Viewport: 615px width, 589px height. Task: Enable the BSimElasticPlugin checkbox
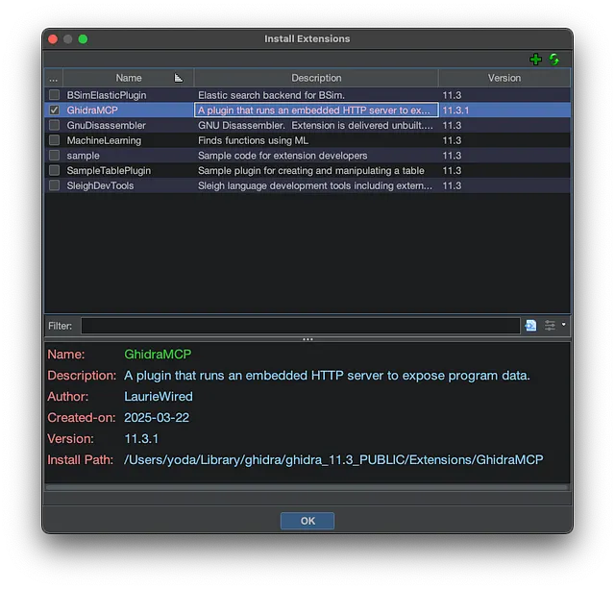(x=54, y=95)
